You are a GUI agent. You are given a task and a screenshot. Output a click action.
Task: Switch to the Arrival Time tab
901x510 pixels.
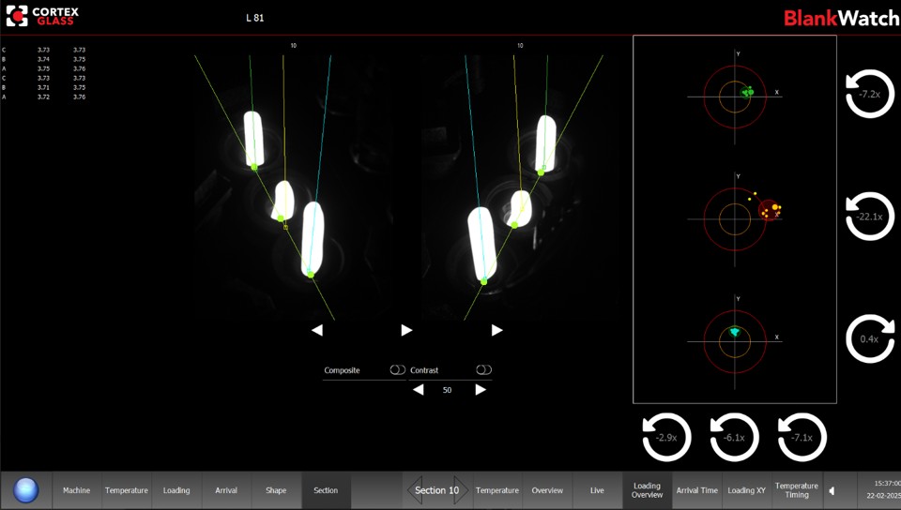pos(697,490)
